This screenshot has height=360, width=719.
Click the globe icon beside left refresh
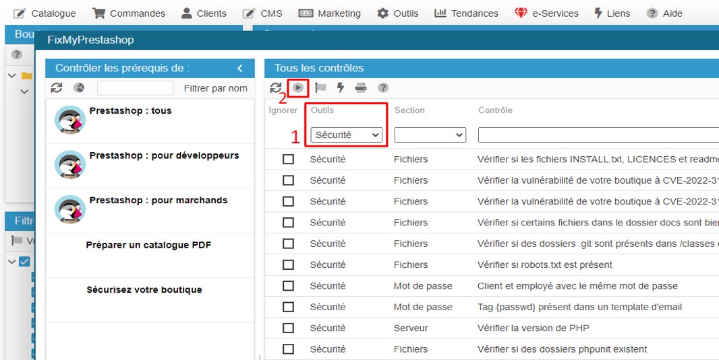pyautogui.click(x=79, y=88)
